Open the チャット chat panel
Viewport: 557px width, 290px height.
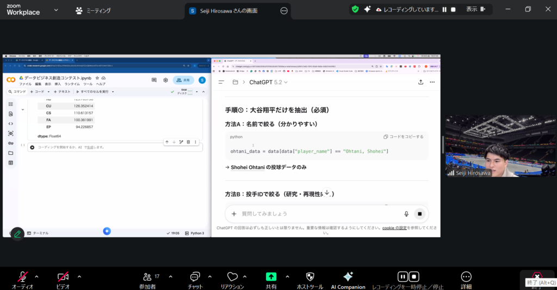[195, 276]
